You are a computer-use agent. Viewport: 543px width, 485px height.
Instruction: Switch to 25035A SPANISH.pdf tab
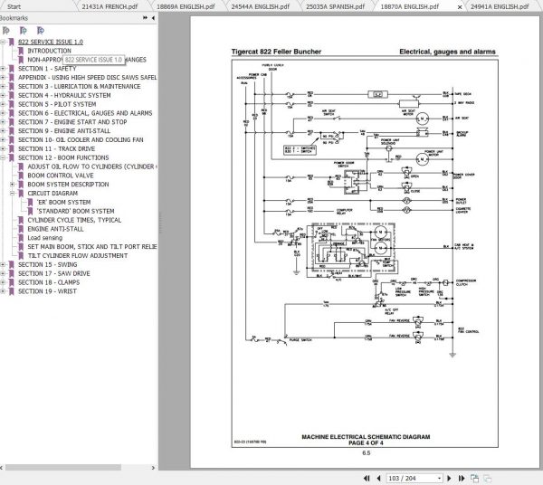tap(335, 6)
